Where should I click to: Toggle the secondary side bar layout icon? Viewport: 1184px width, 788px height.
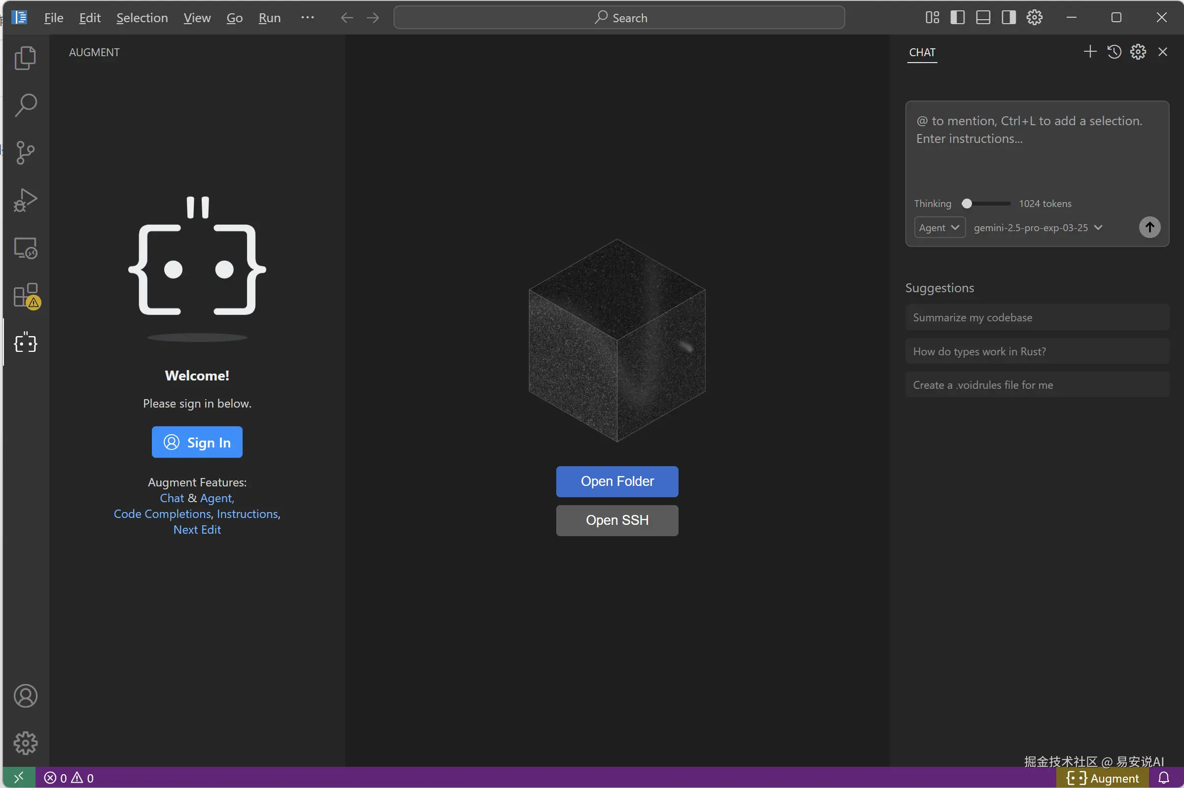click(x=1008, y=18)
